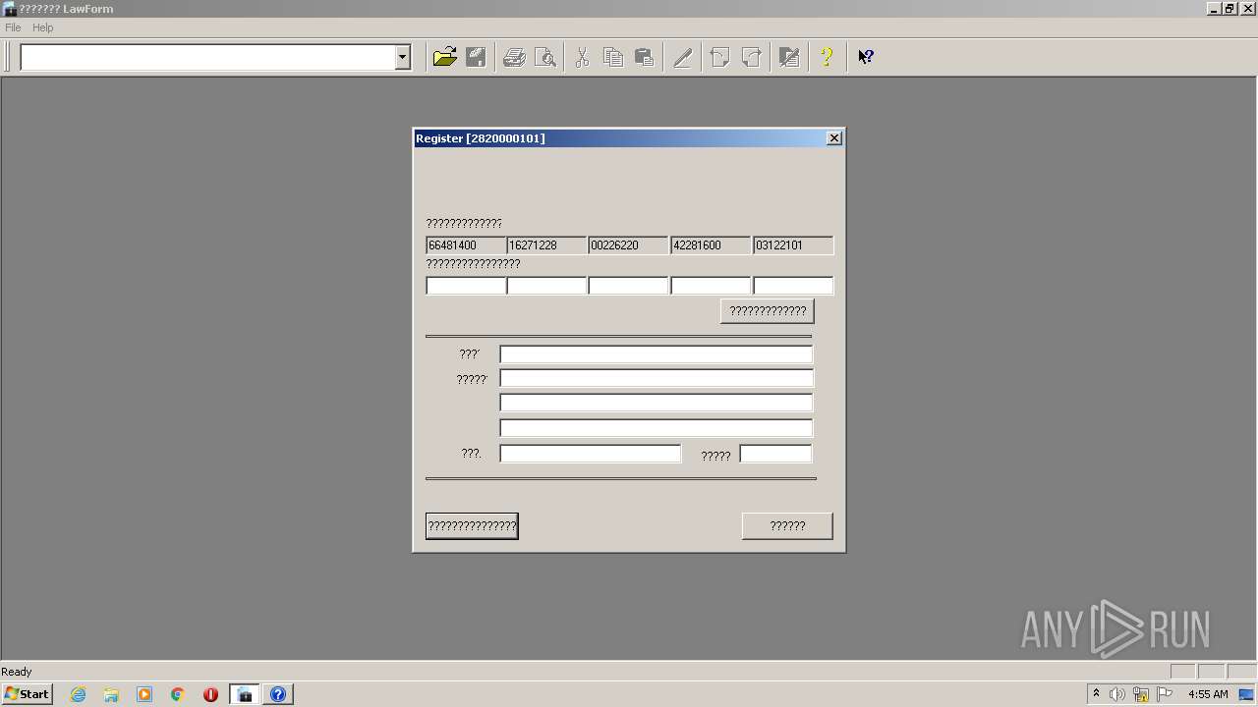
Task: Click the Copy toolbar icon
Action: pos(613,57)
